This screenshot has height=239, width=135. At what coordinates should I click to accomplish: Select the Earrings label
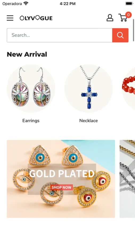31,121
